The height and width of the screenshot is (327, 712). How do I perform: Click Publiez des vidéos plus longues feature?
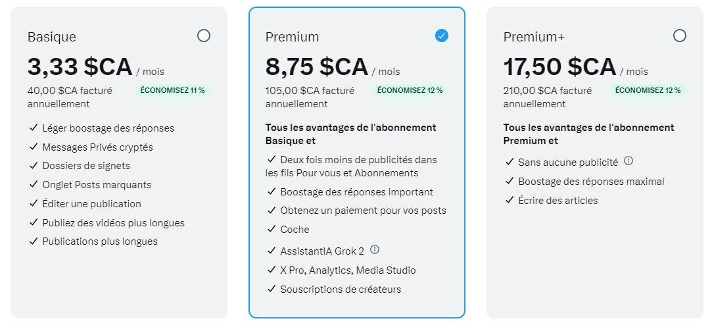click(113, 223)
